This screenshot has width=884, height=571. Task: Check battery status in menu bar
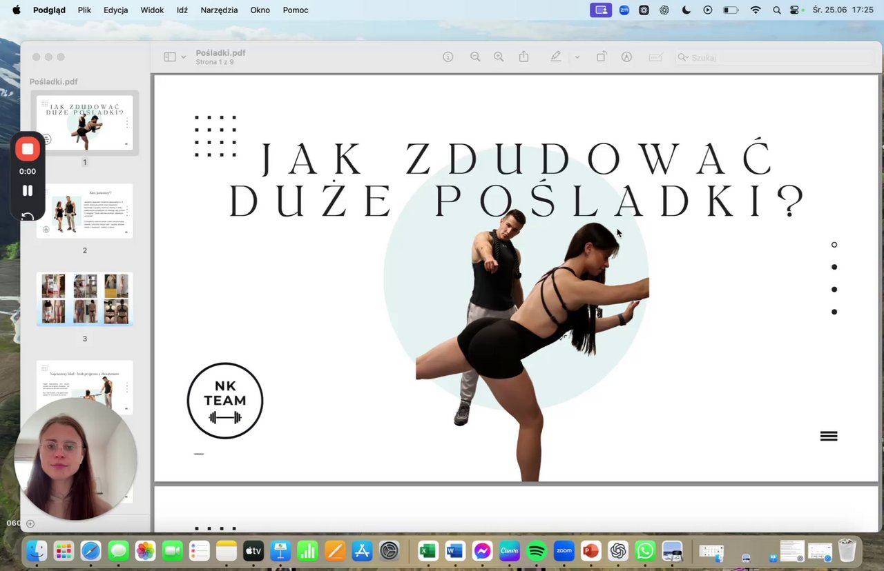tap(731, 10)
